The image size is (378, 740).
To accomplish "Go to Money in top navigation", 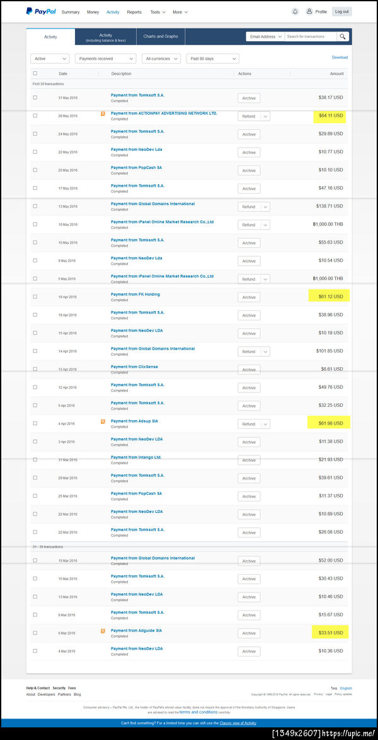I will click(93, 12).
